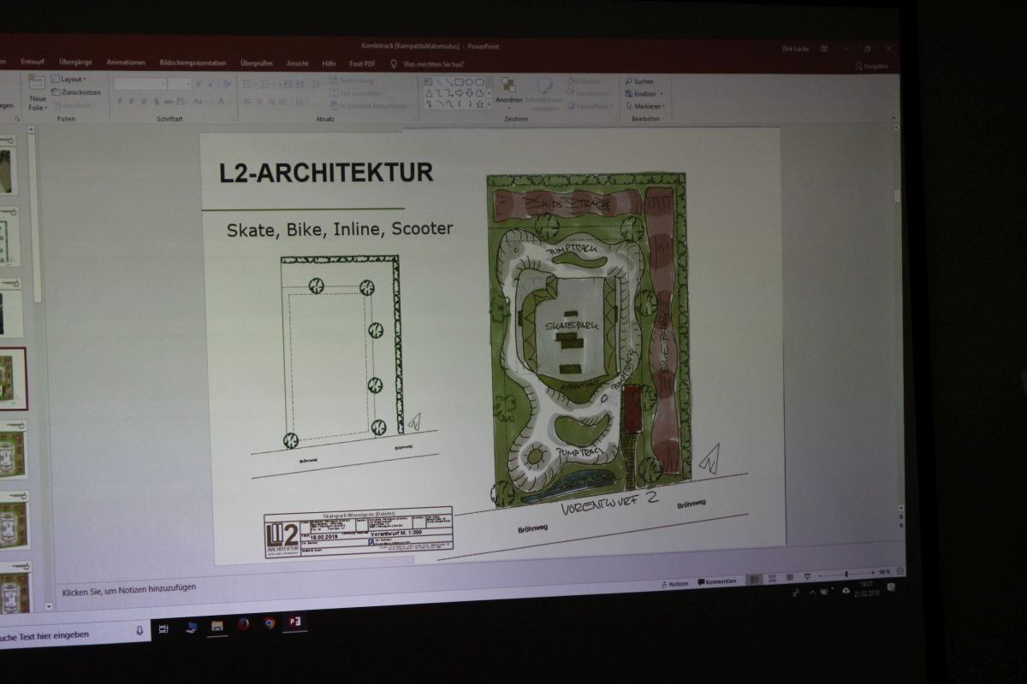Open the Foxit PDF tab

362,64
